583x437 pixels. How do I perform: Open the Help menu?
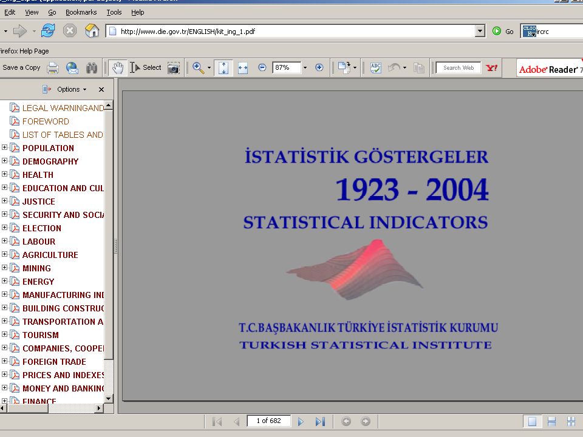click(138, 12)
